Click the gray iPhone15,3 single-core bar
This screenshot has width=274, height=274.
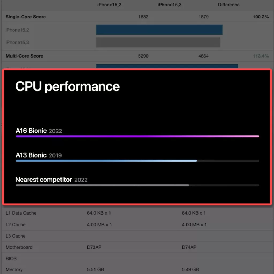[x=158, y=42]
